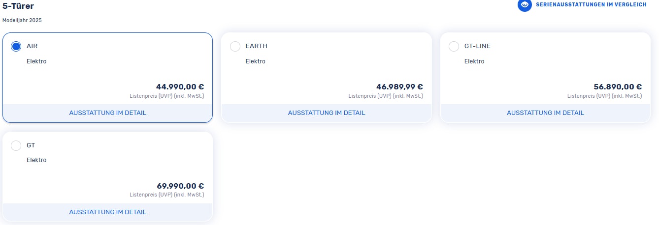This screenshot has height=225, width=659.
Task: Choose the EARTH trim radio button
Action: (x=235, y=46)
